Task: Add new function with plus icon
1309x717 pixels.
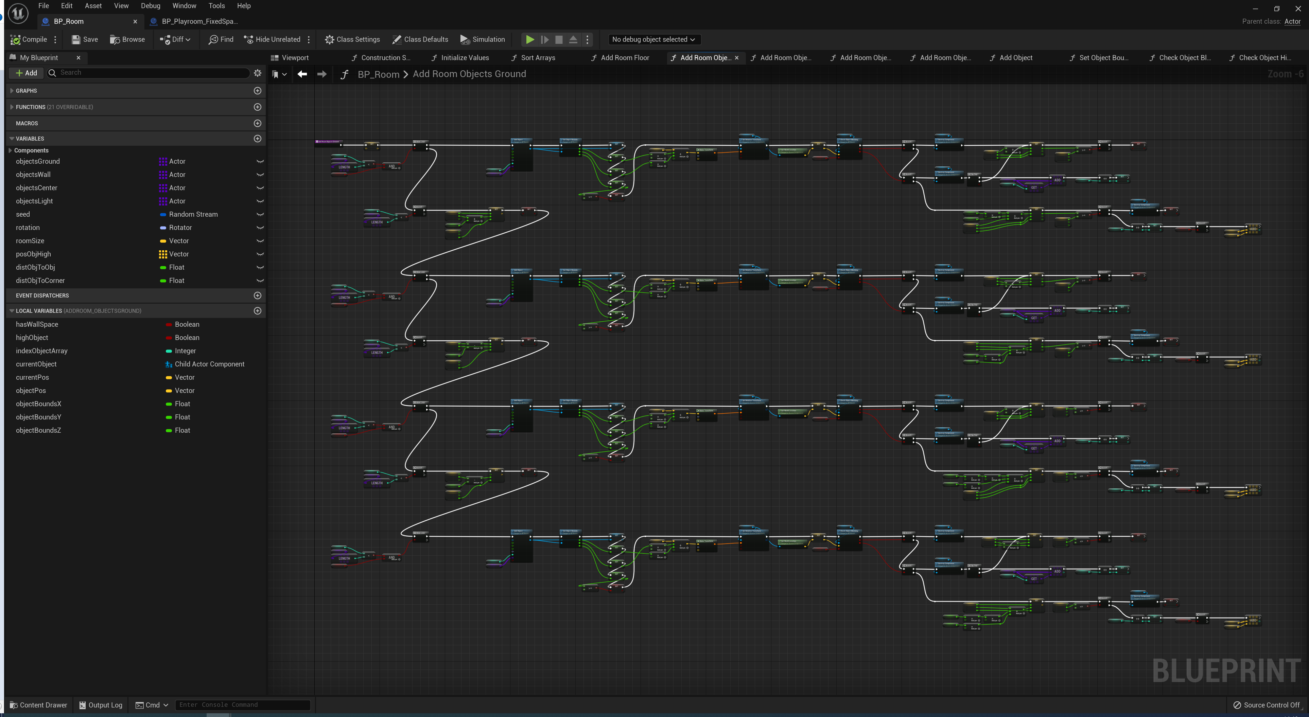Action: click(258, 107)
